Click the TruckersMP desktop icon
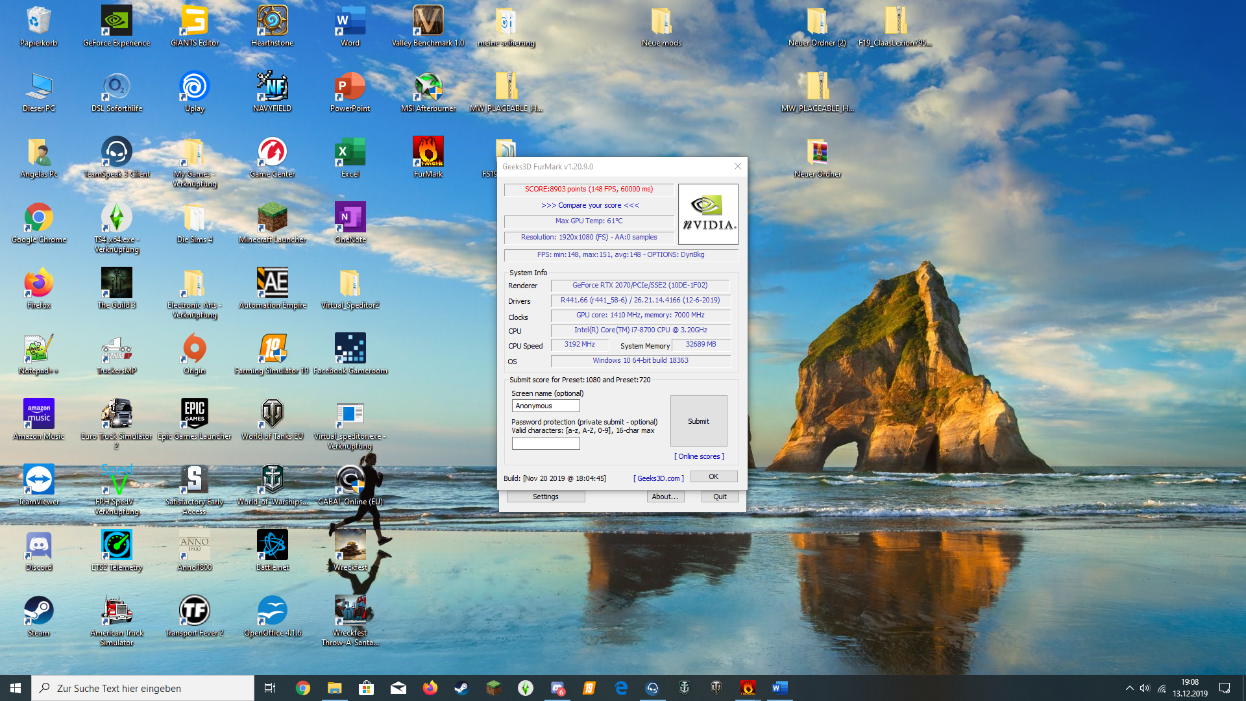The image size is (1246, 701). click(117, 354)
